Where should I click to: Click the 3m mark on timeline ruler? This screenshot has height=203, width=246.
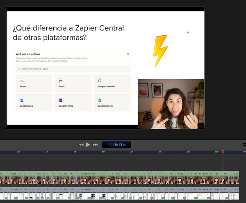point(18,152)
